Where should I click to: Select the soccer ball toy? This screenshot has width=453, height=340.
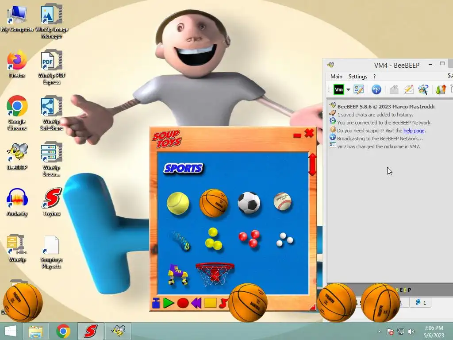coord(249,203)
